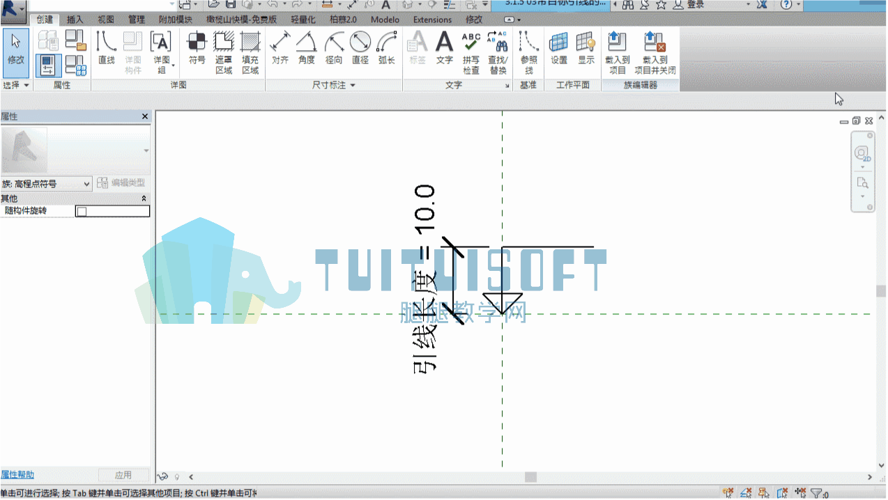Screen dimensions: 888x500
Task: Click the vertical scrollbar thumb in canvas
Action: click(881, 291)
